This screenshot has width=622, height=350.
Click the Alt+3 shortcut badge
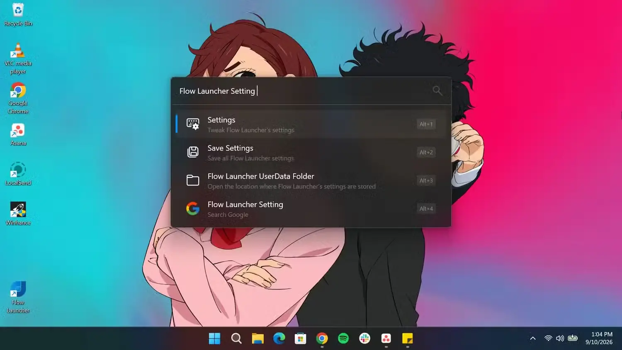coord(426,180)
